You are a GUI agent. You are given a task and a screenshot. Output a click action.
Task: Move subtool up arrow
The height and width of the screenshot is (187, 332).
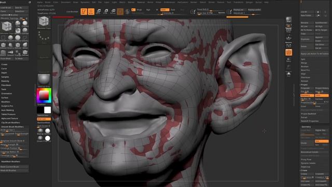(318, 12)
